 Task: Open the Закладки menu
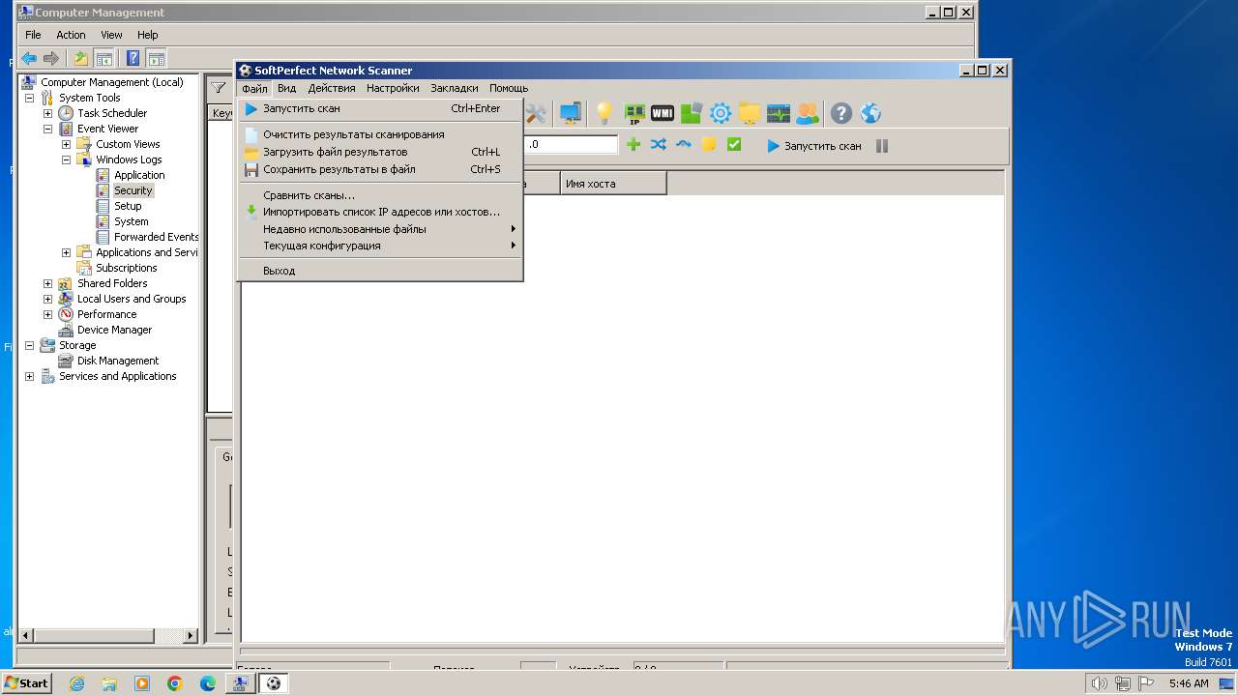click(x=455, y=88)
